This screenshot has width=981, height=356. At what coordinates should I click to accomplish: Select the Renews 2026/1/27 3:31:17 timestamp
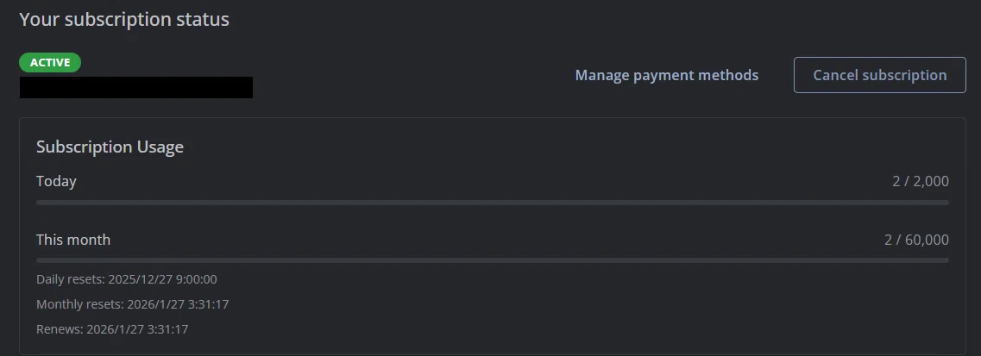[x=137, y=329]
